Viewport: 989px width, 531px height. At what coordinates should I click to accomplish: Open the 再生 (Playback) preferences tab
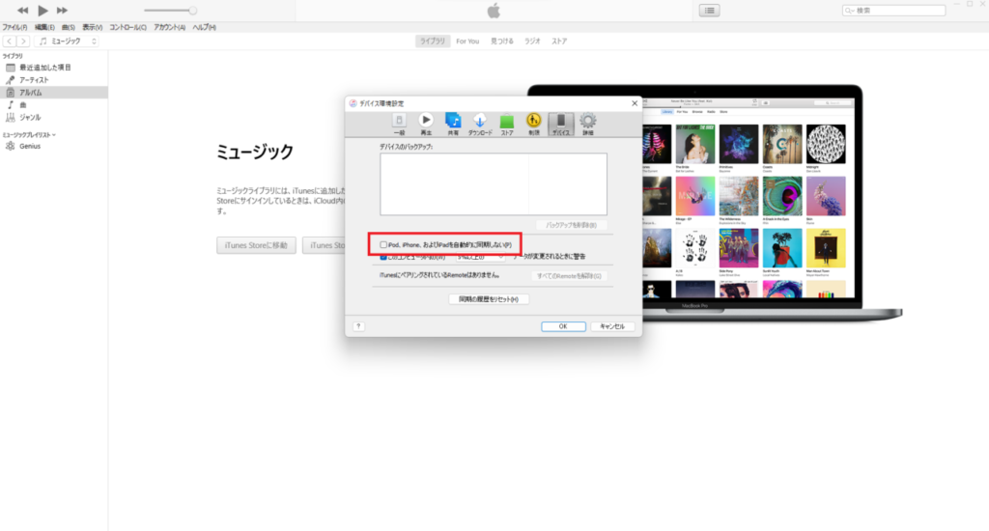tap(426, 125)
